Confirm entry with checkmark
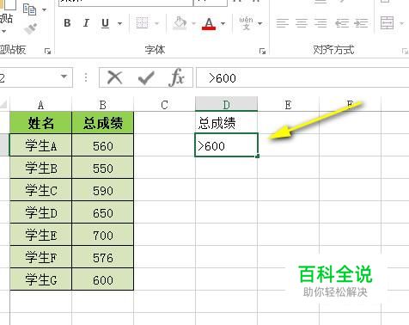The image size is (409, 325). click(146, 78)
